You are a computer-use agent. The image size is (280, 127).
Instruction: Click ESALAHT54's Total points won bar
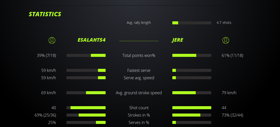(x=86, y=55)
